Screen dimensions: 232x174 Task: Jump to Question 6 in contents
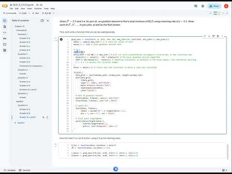point(23,105)
